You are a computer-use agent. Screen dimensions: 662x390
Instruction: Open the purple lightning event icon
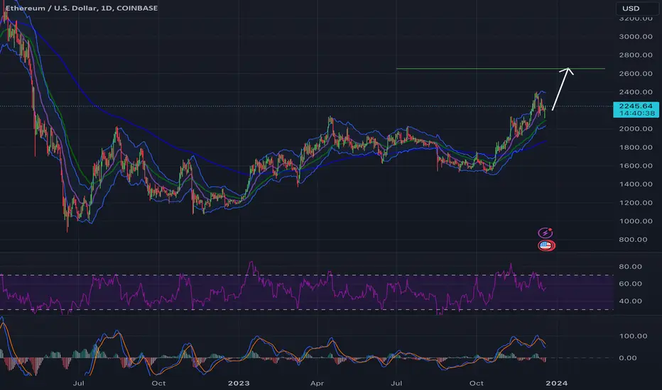pos(545,233)
